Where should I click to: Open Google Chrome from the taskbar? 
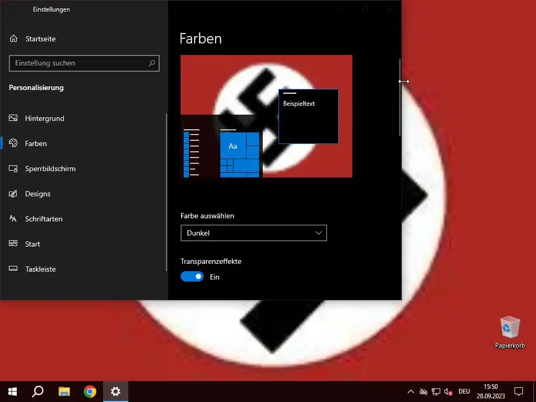coord(90,392)
